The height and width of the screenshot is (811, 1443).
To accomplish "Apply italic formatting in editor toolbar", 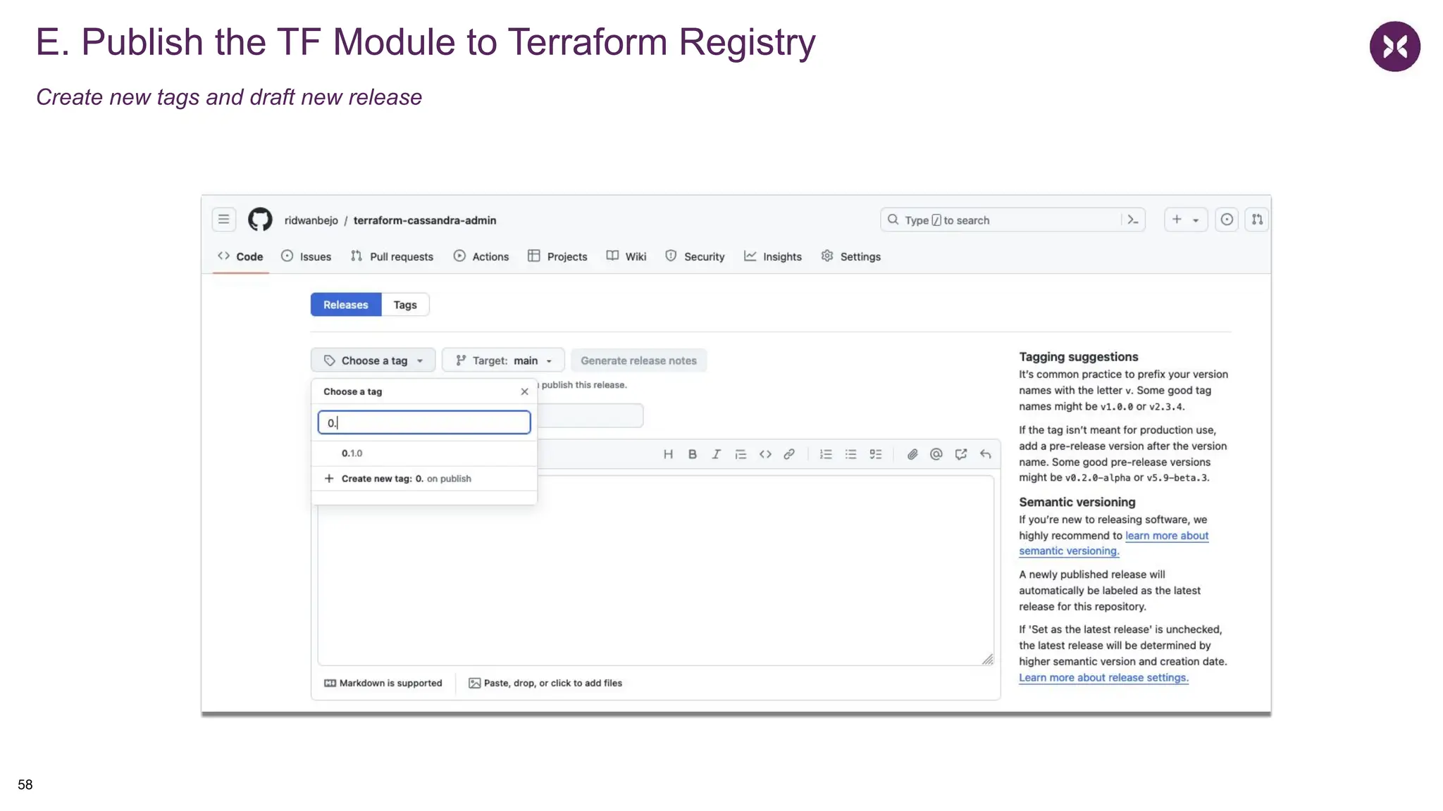I will [x=716, y=454].
